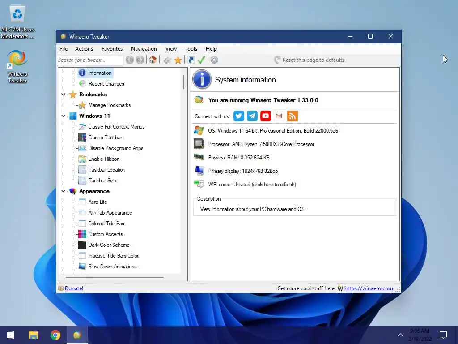Open the Actions menu
Viewport: 458px width, 344px height.
tap(84, 49)
